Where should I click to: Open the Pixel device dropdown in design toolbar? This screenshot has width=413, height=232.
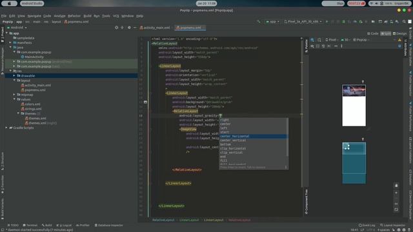332,40
